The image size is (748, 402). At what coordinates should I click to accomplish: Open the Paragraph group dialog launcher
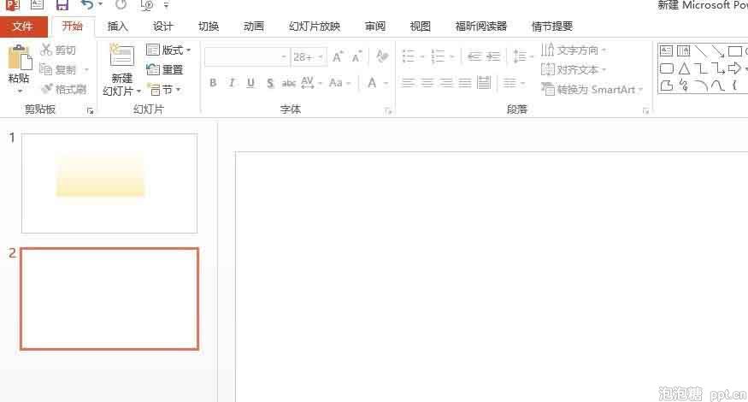pyautogui.click(x=645, y=111)
